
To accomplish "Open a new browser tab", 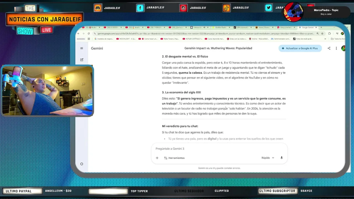I will coord(321,27).
